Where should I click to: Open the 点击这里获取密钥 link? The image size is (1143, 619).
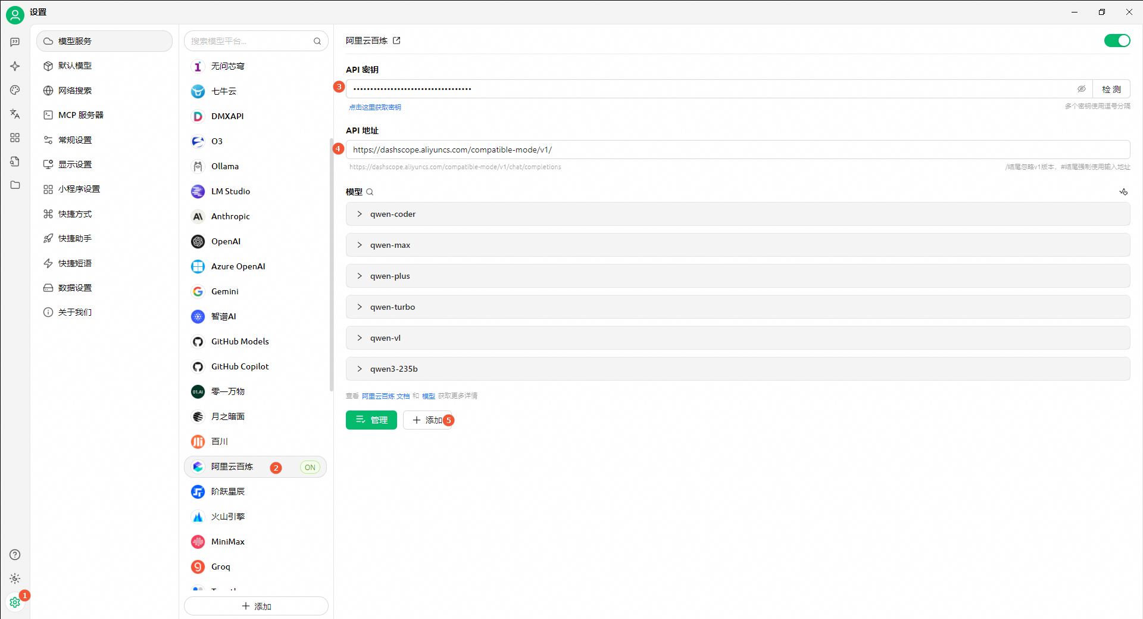[x=375, y=107]
